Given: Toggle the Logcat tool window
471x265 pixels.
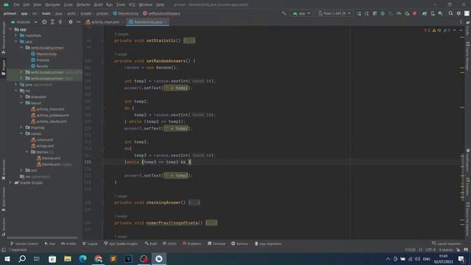Looking at the screenshot, I should pyautogui.click(x=90, y=244).
